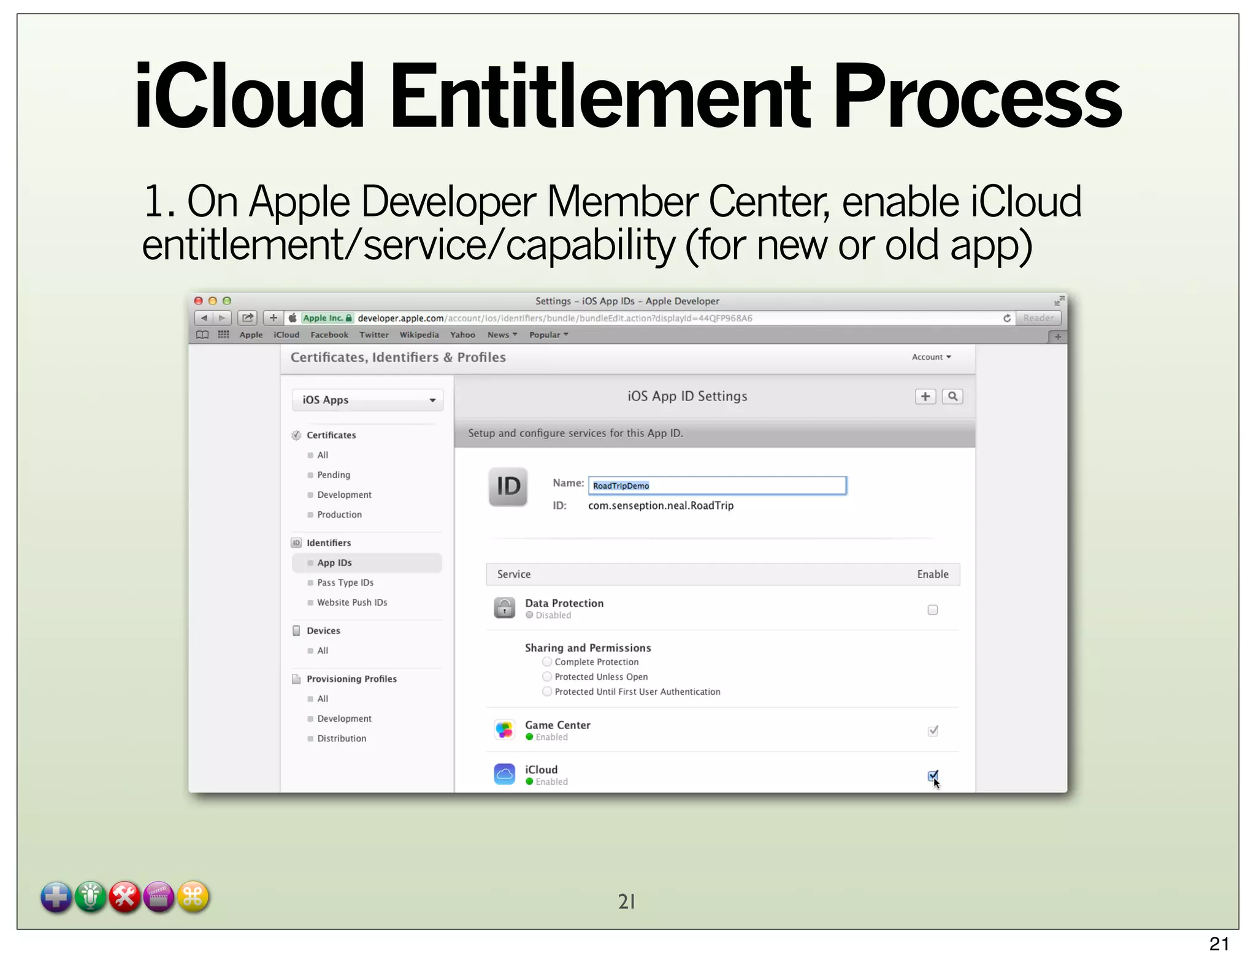Click the large ID icon

[508, 487]
